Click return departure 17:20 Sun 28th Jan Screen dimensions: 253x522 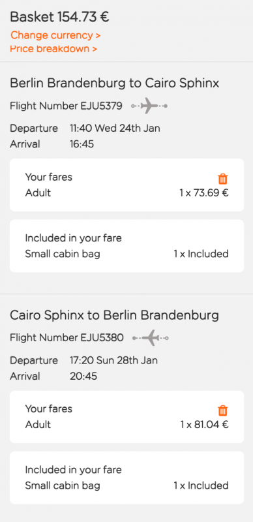coord(113,360)
